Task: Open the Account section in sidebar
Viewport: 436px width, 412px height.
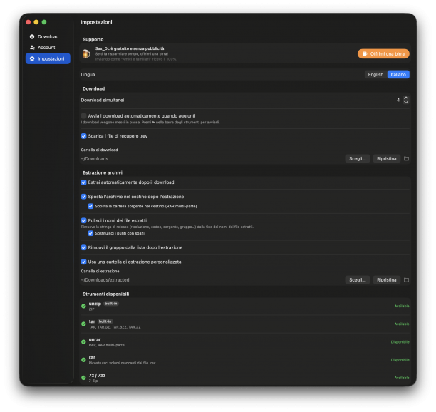Action: [48, 48]
